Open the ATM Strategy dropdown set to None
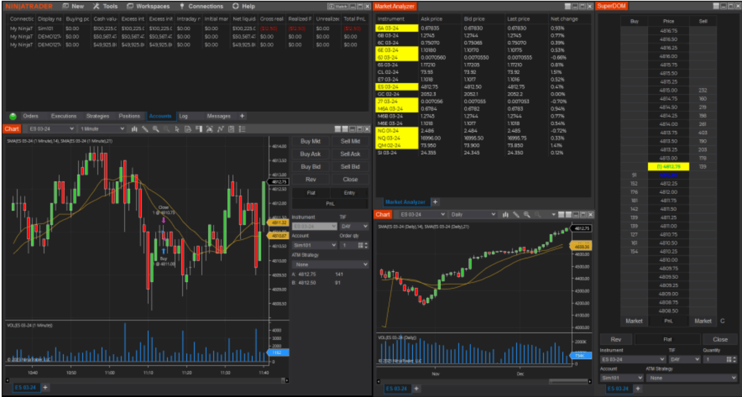The height and width of the screenshot is (397, 742). 330,264
